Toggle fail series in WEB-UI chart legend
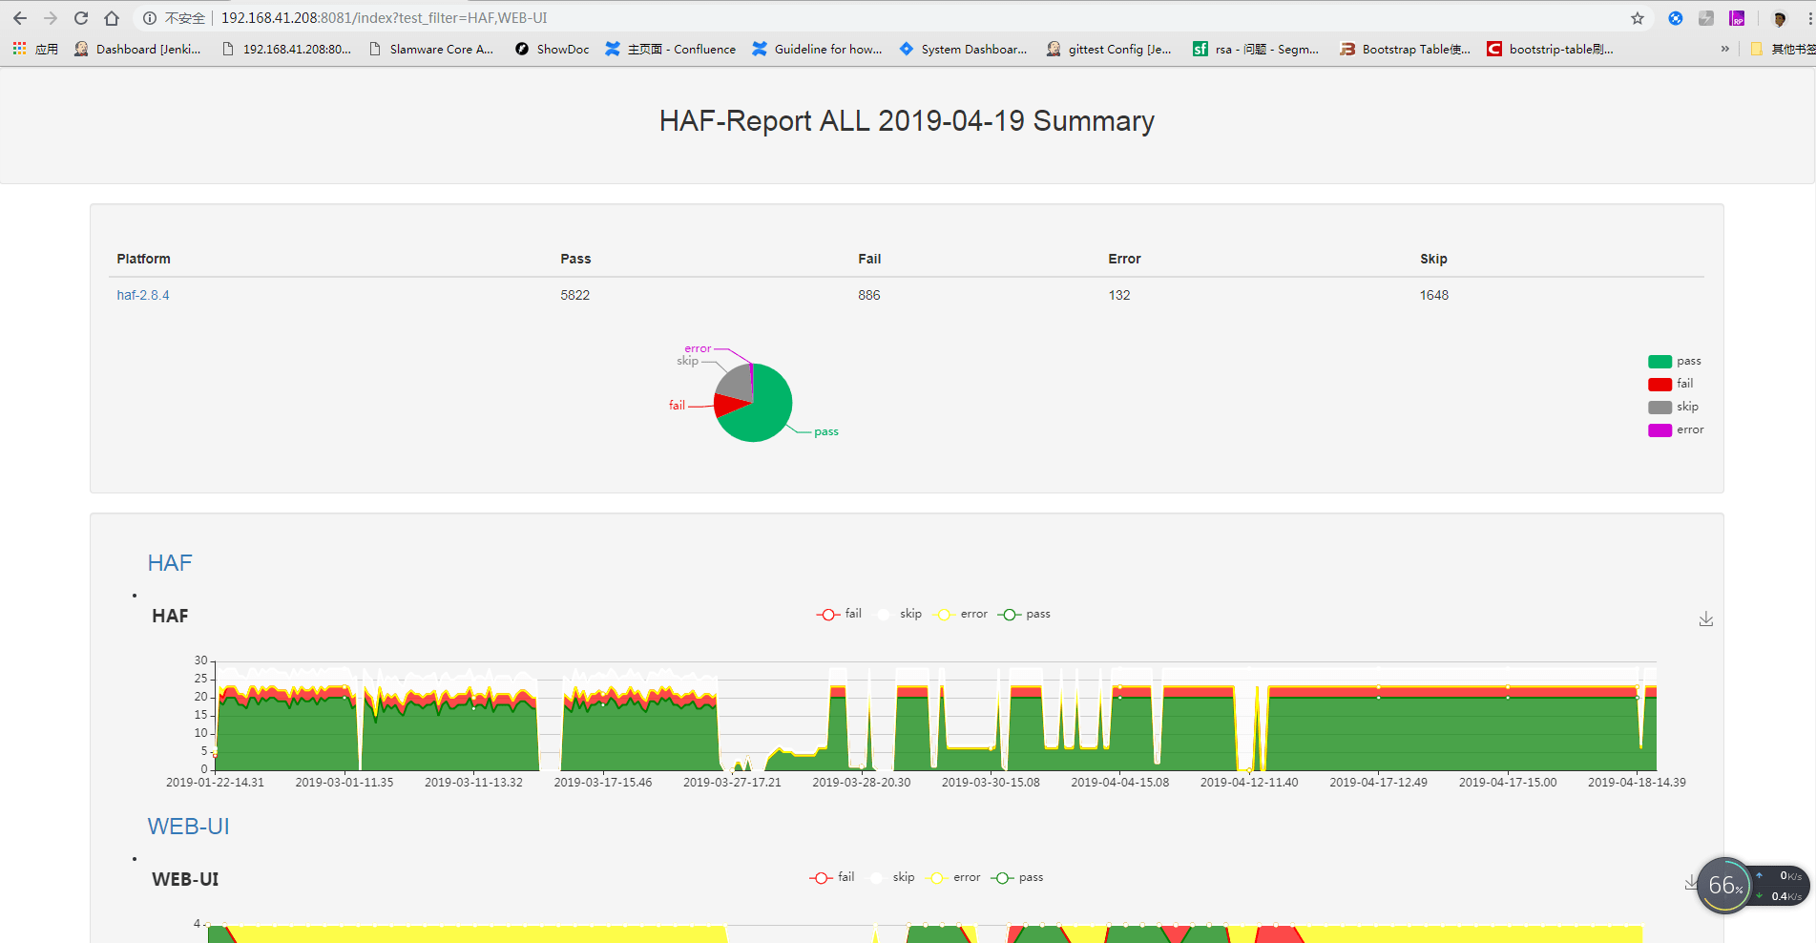The width and height of the screenshot is (1816, 943). [832, 877]
